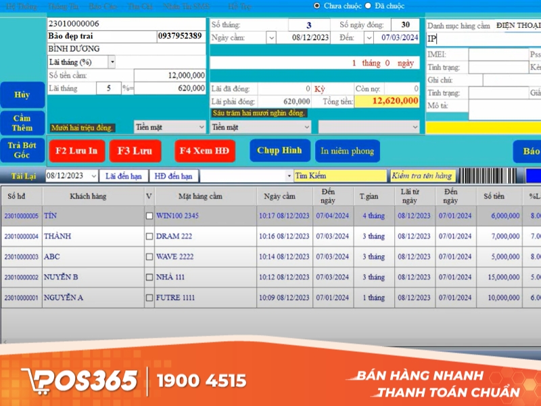Tick the checkbox for NGUYỄN A contract
This screenshot has width=541, height=406.
[149, 298]
